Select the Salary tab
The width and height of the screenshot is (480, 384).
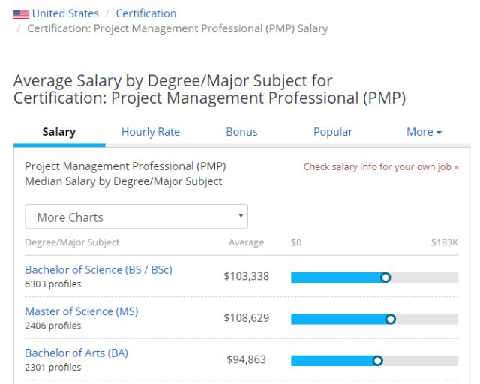tap(59, 132)
